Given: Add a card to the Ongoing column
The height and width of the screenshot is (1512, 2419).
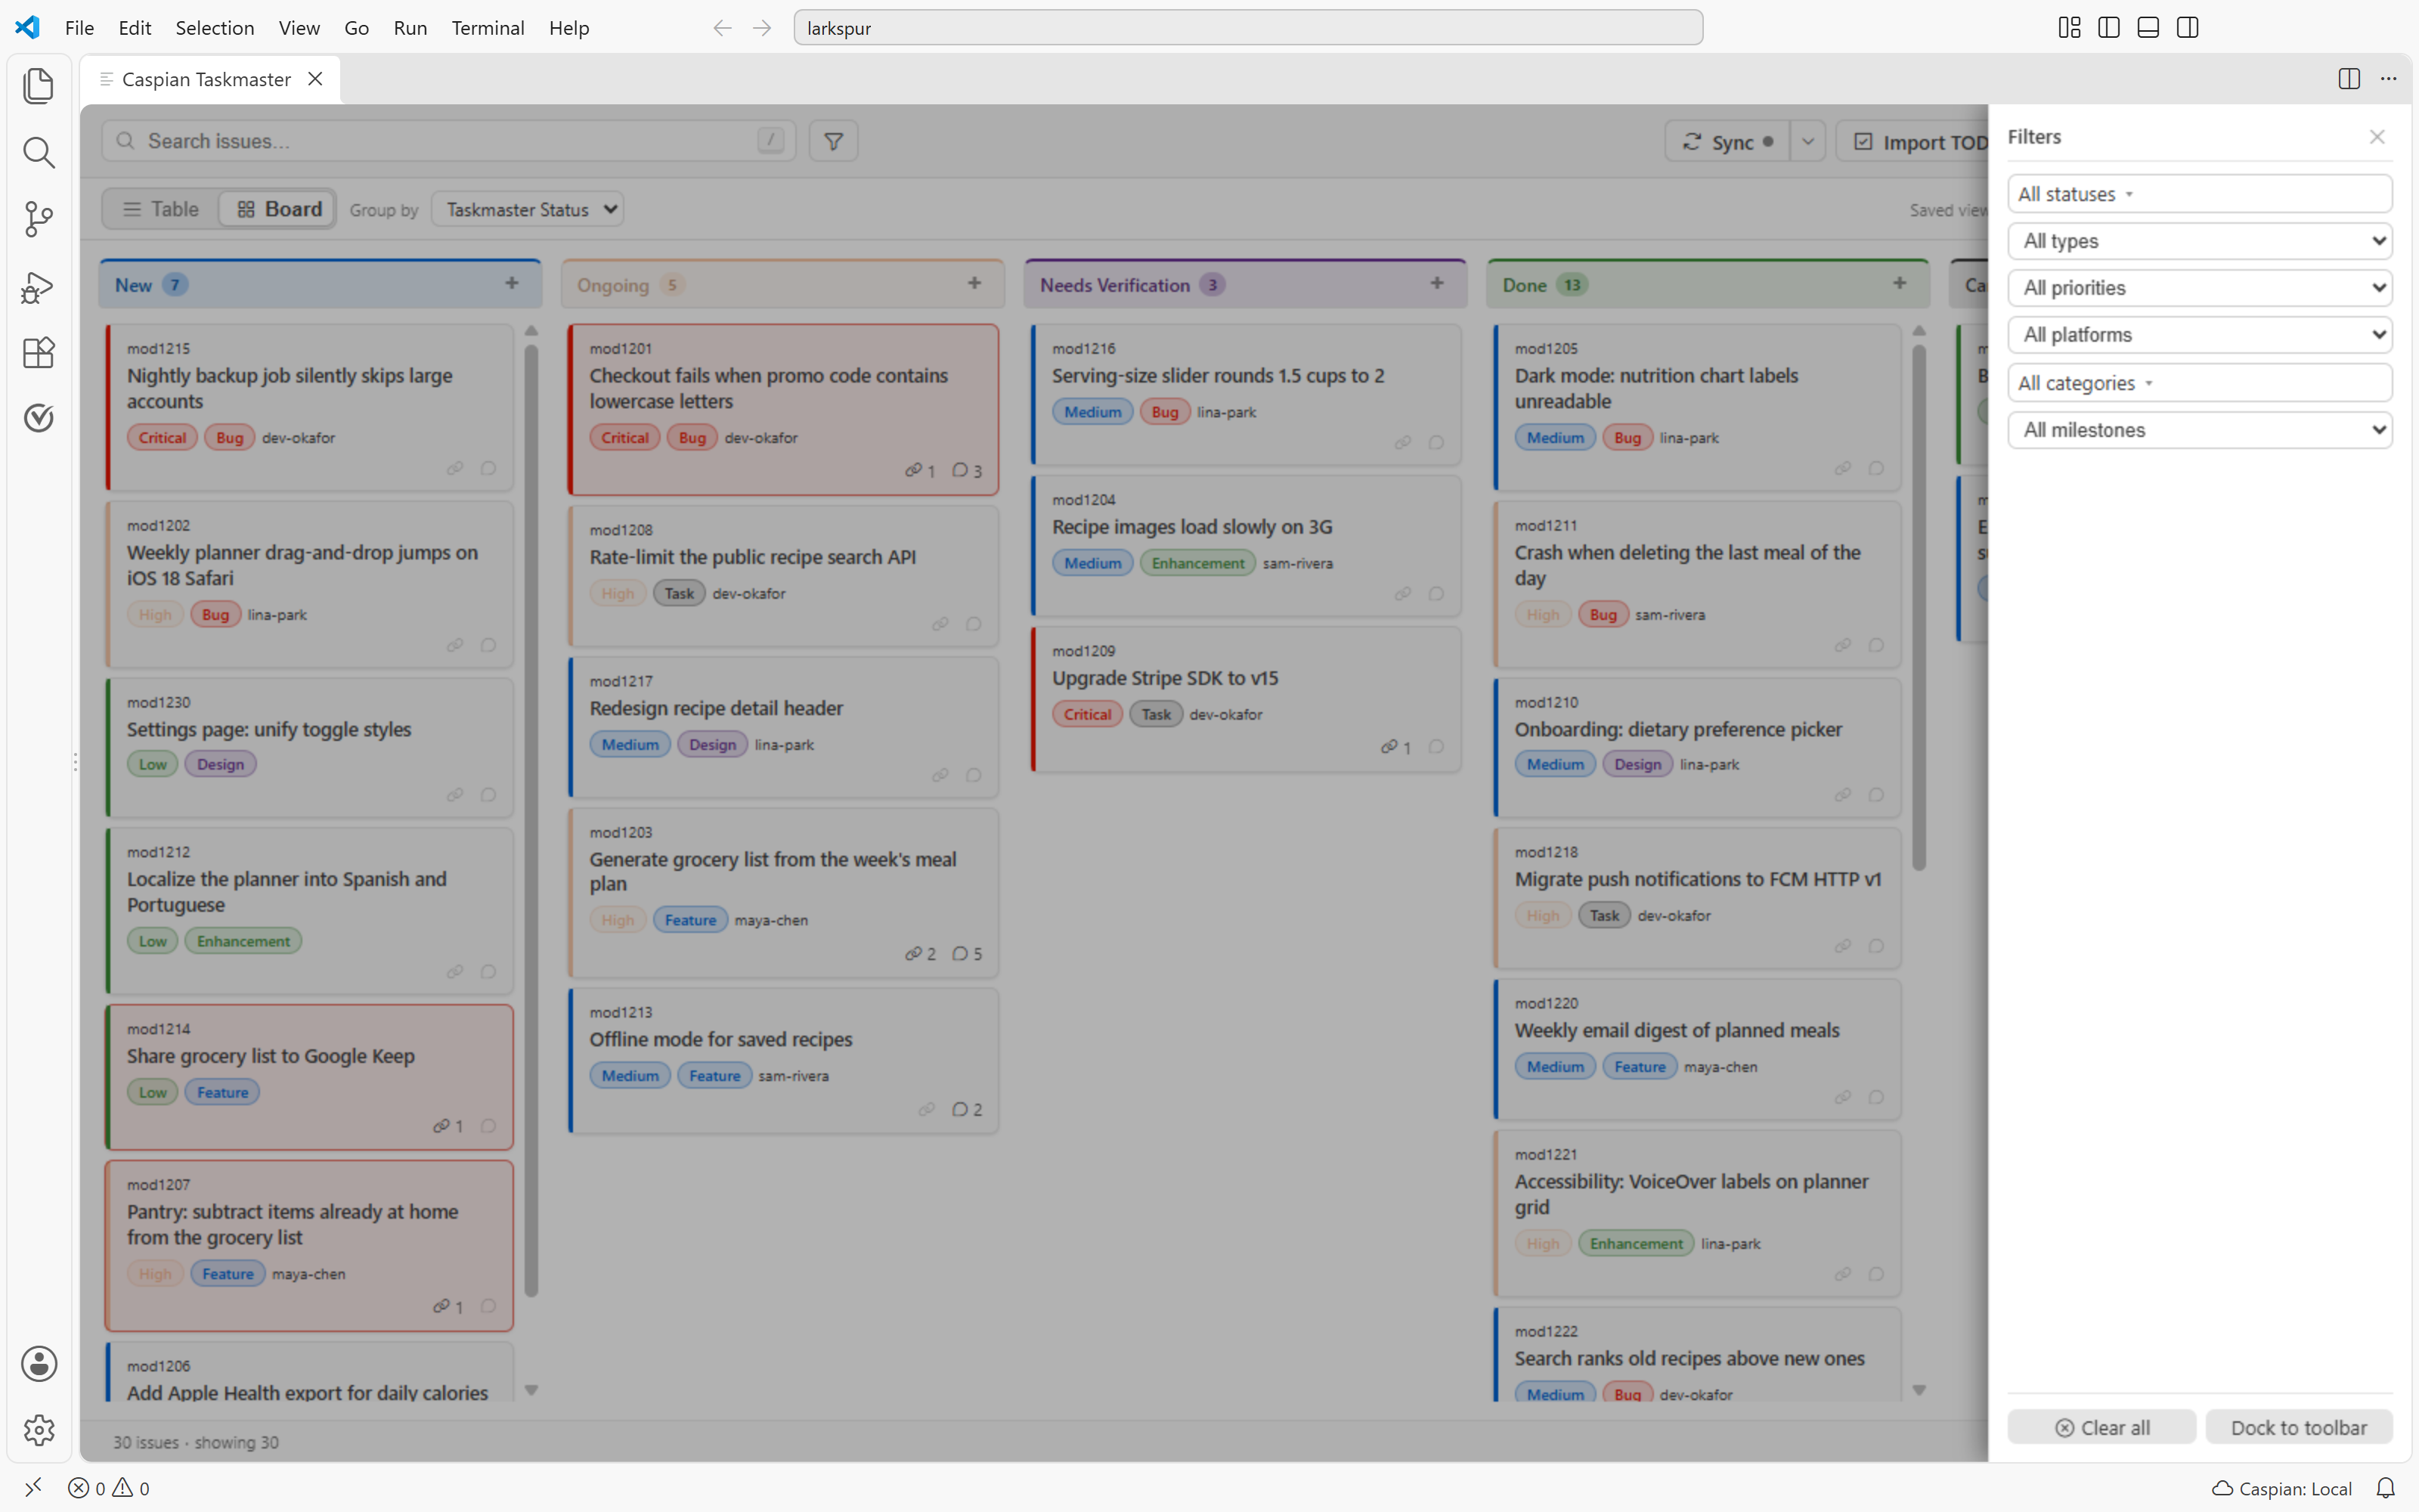Looking at the screenshot, I should [974, 284].
